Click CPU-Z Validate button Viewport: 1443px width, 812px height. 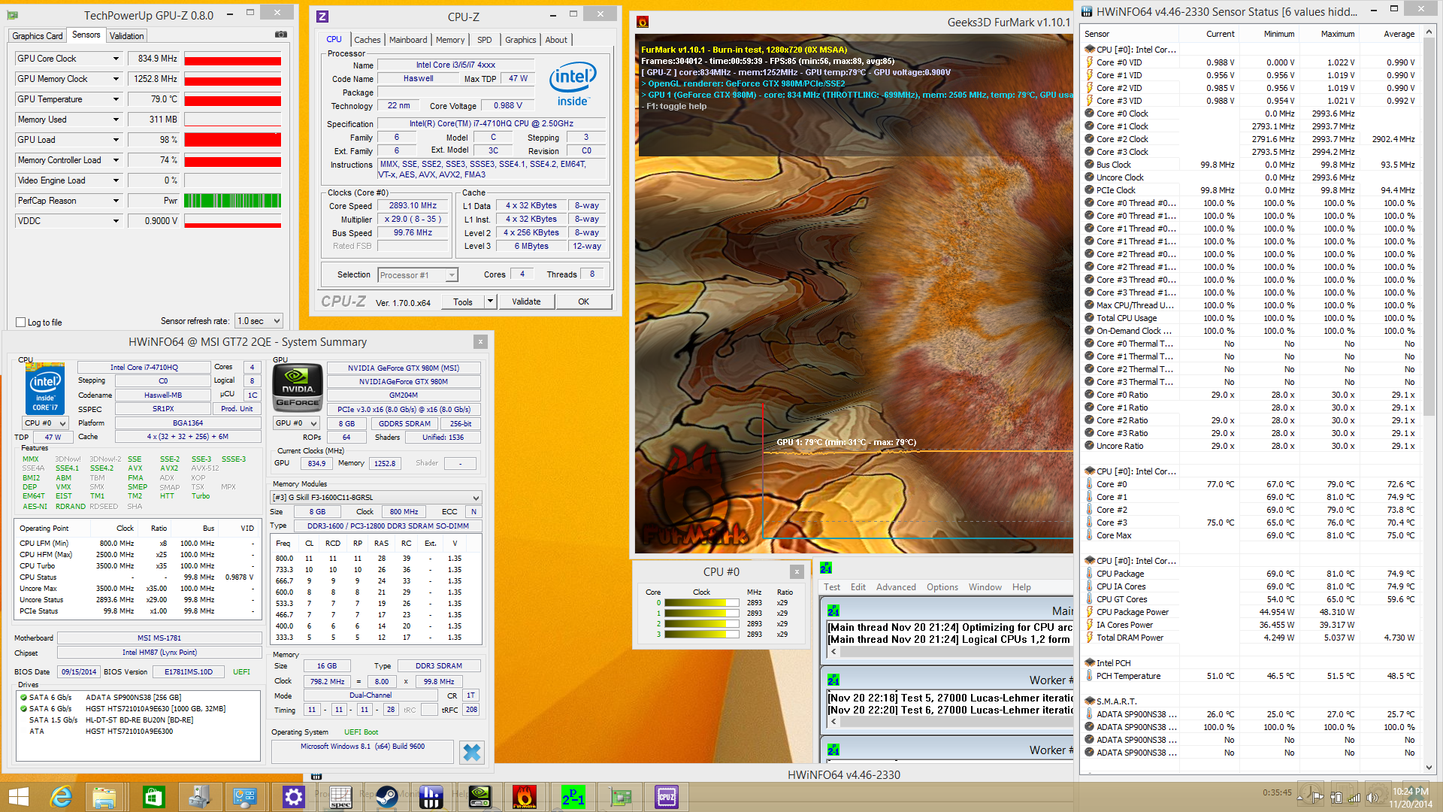pyautogui.click(x=526, y=301)
